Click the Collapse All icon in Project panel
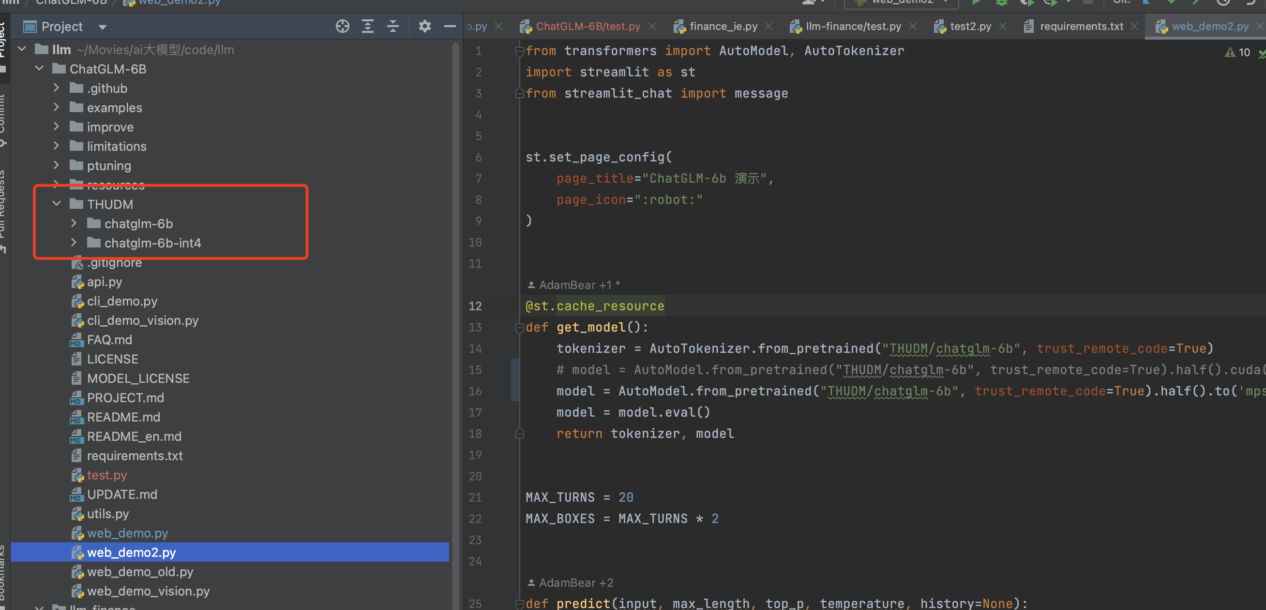Screen dimensions: 1266x610 tap(392, 27)
